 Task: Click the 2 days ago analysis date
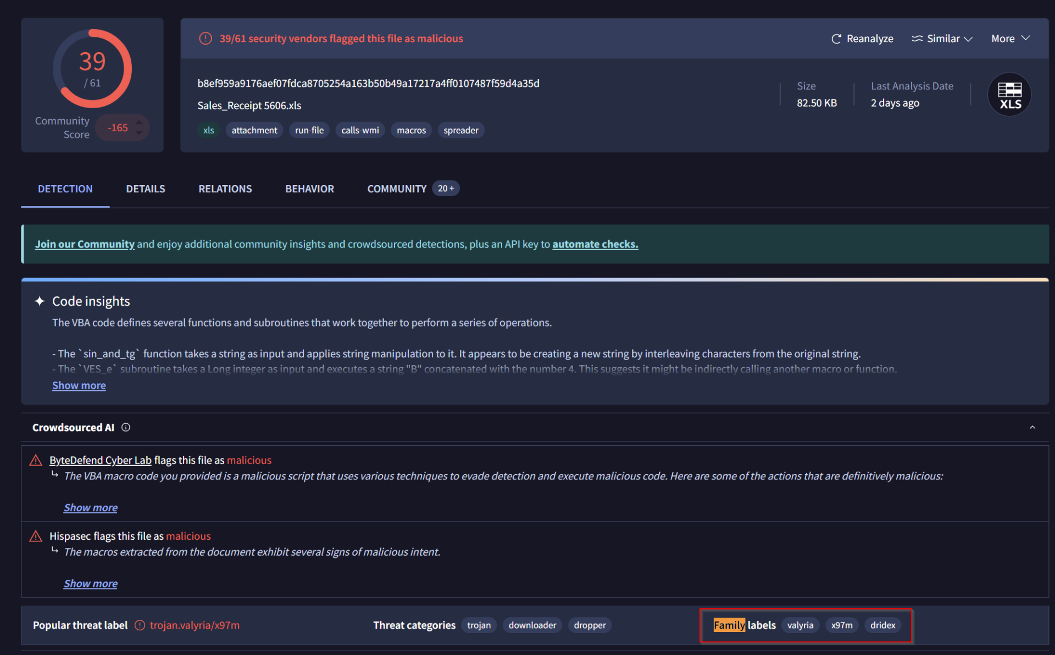(895, 103)
